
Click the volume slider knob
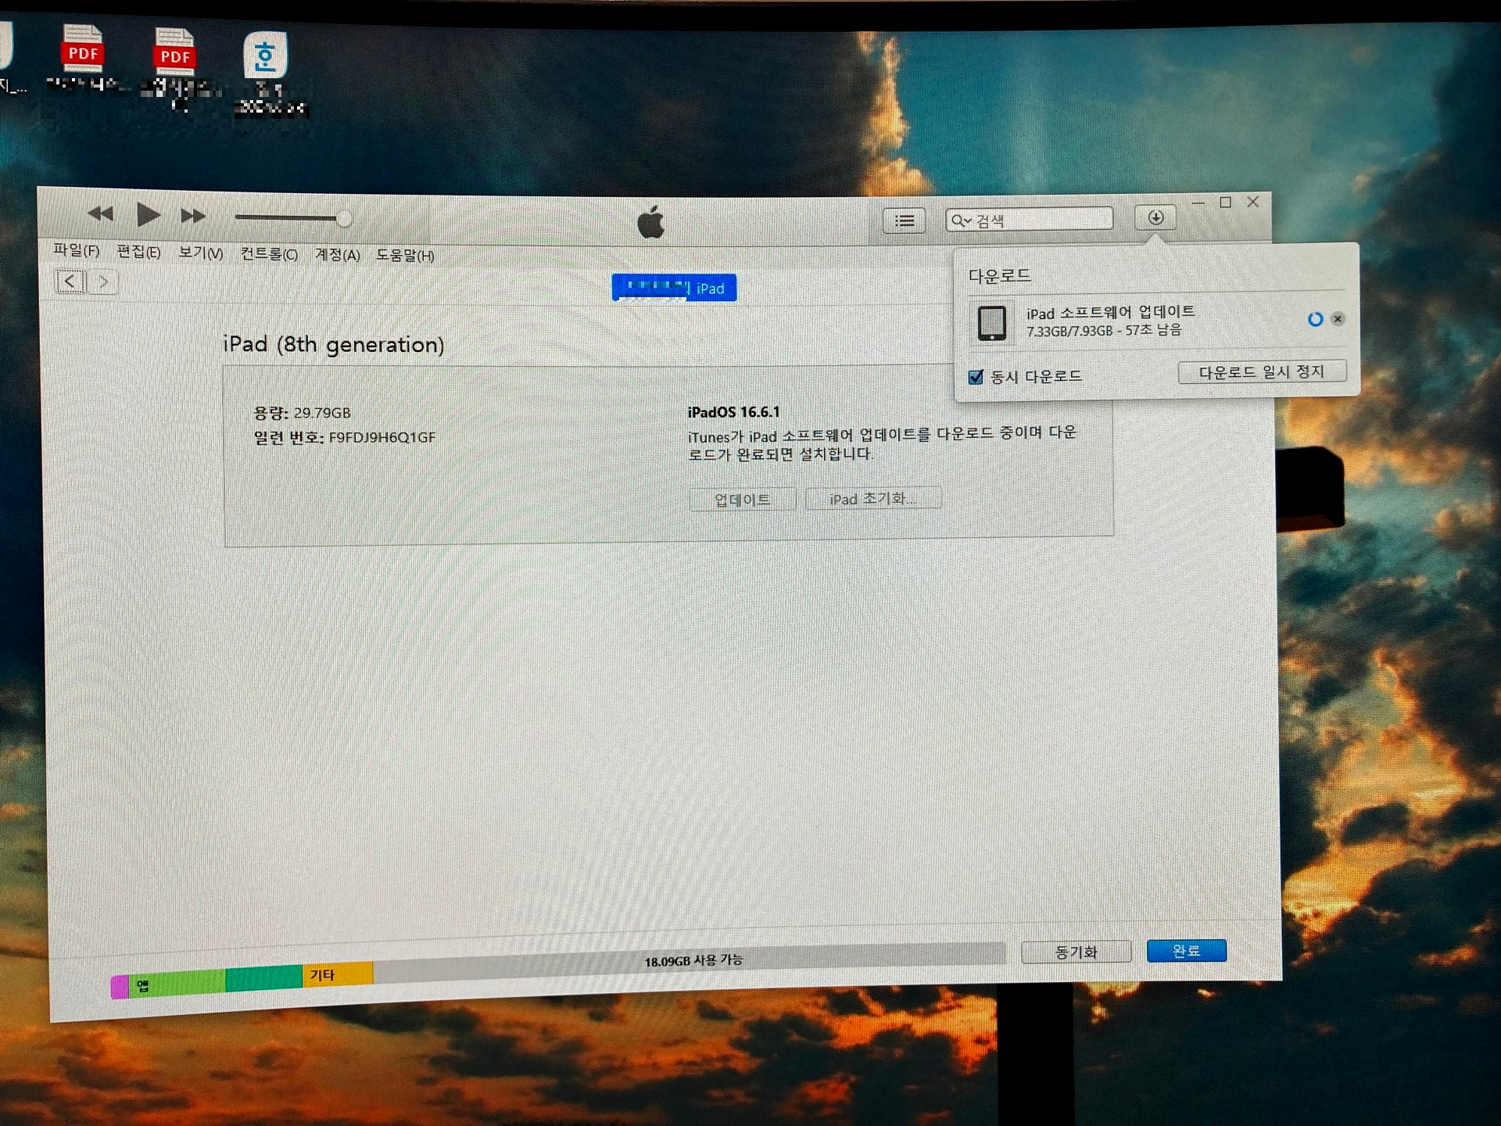(344, 219)
